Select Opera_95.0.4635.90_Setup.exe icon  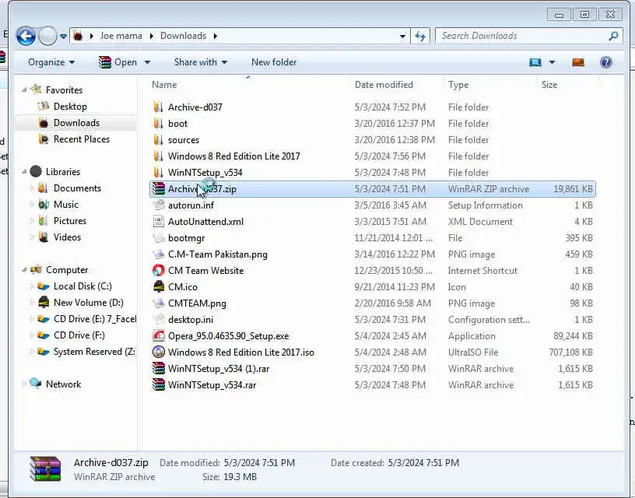158,336
